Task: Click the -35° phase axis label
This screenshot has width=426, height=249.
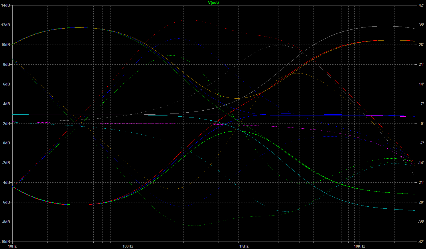Action: tap(421, 222)
